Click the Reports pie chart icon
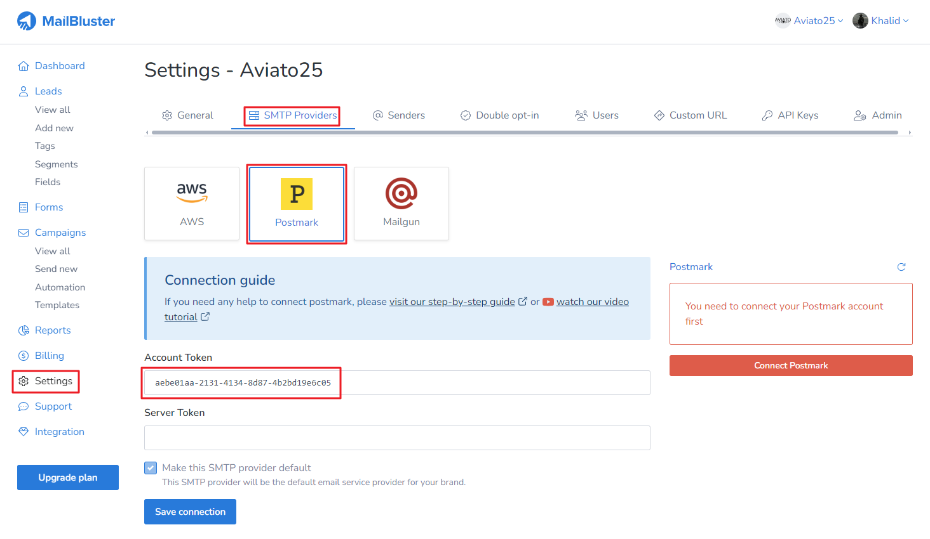 point(24,330)
